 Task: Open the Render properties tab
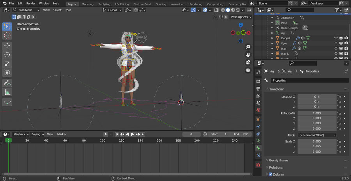[258, 81]
